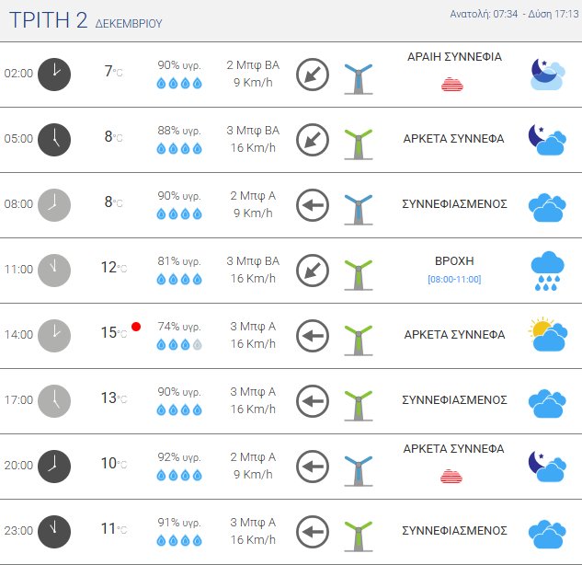Click the wind turbine icon at 08:00
This screenshot has width=582, height=565.
tap(357, 205)
